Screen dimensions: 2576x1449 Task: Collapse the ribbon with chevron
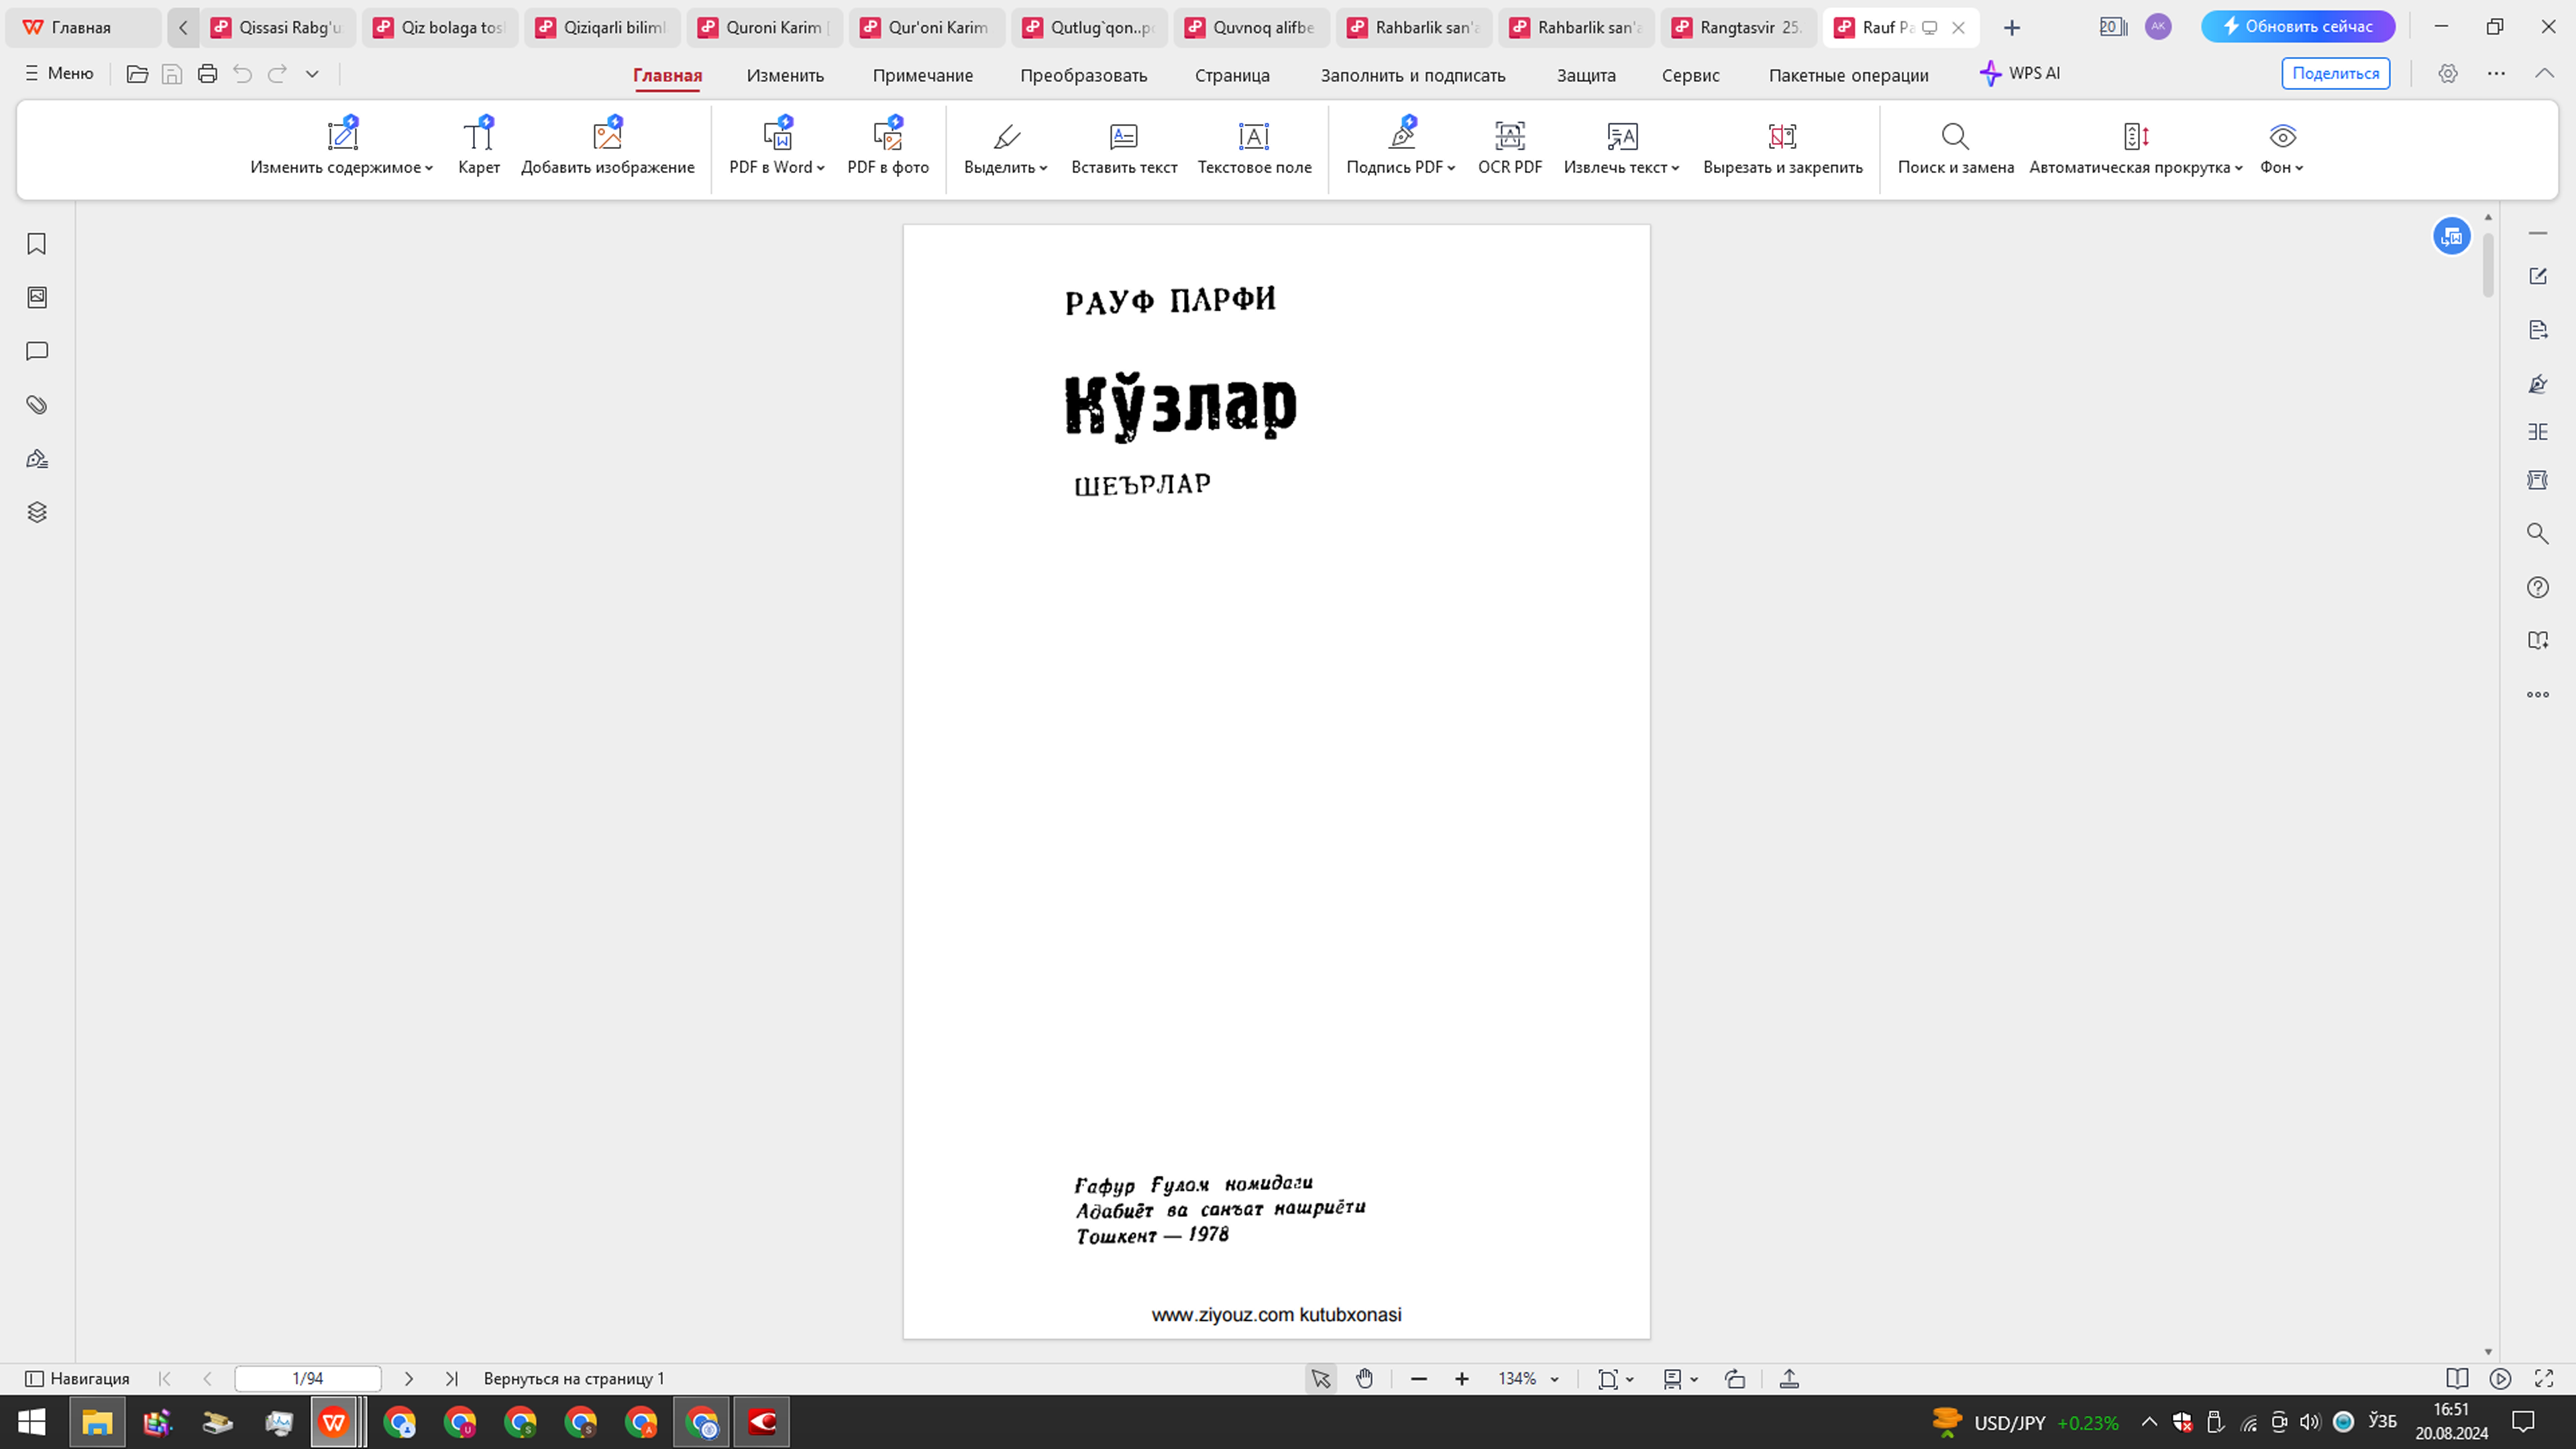pyautogui.click(x=2544, y=74)
